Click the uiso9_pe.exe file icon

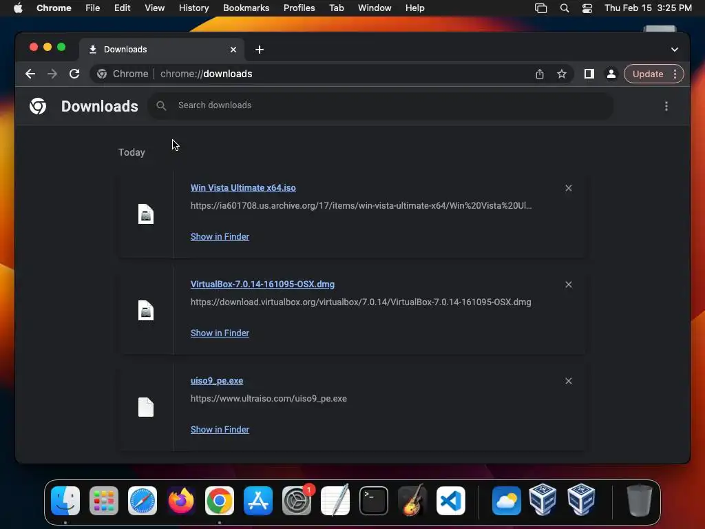click(146, 407)
